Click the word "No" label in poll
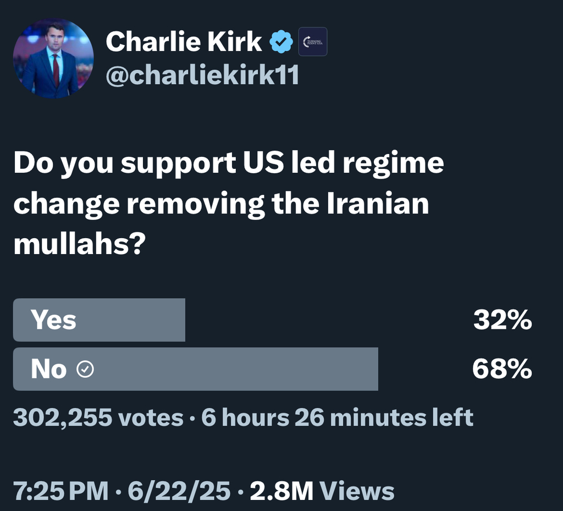 [x=48, y=370]
